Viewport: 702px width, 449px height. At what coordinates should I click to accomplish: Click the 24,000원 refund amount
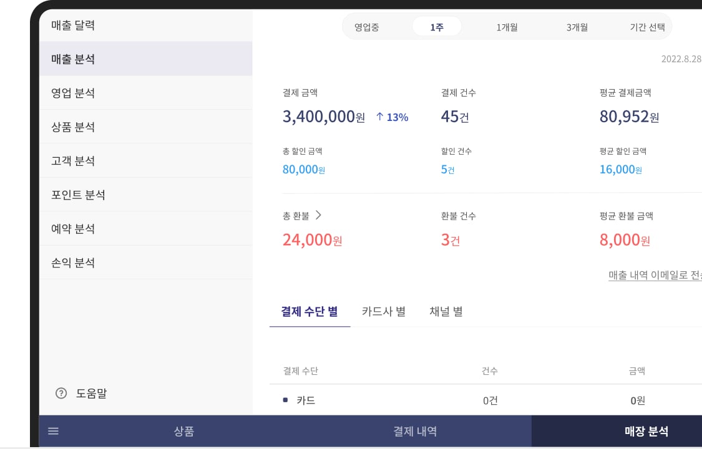click(x=312, y=240)
